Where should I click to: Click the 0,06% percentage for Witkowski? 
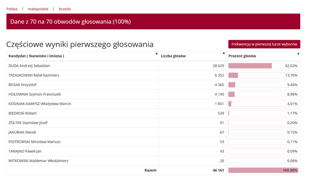(292, 161)
